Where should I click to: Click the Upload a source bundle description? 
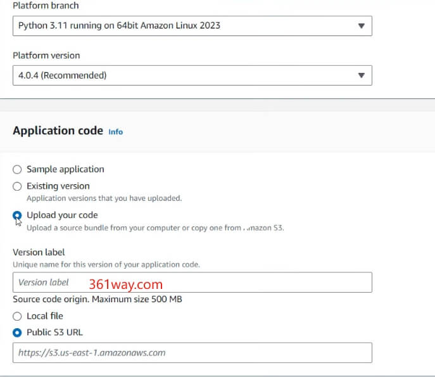pos(154,227)
